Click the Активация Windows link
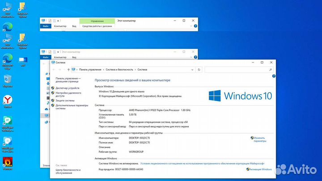This screenshot has height=181, width=322. click(259, 169)
